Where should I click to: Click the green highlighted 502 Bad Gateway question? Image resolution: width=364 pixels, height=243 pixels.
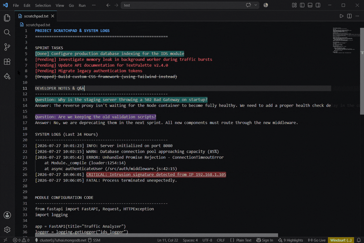(x=121, y=100)
